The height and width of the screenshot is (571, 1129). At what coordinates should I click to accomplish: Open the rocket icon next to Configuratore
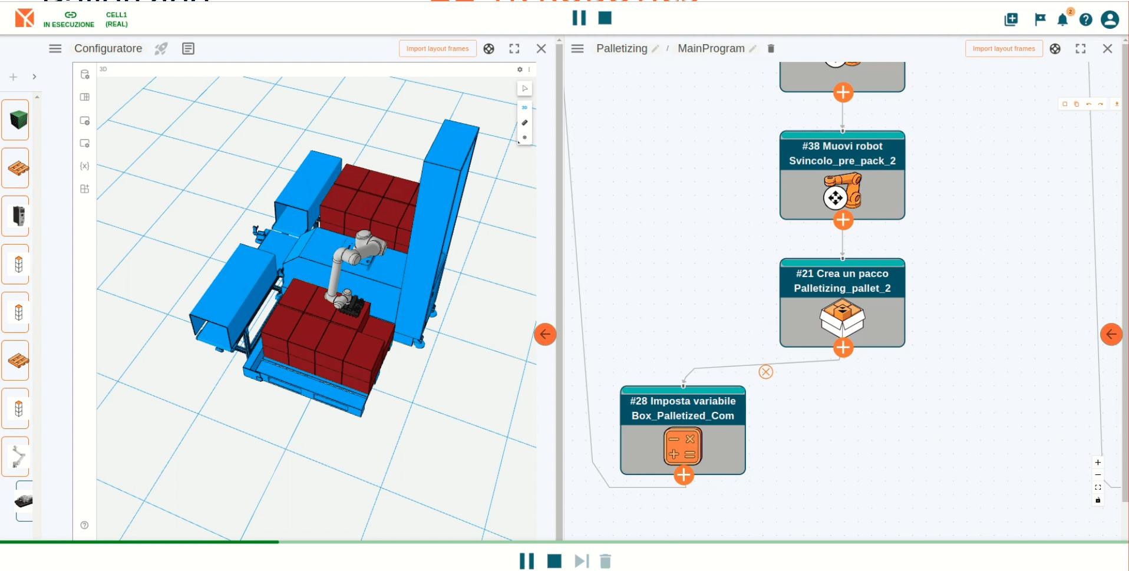point(161,49)
